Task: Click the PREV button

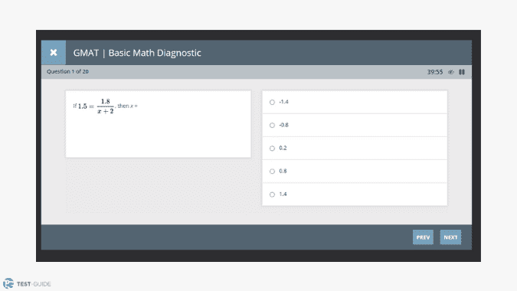Action: point(423,237)
